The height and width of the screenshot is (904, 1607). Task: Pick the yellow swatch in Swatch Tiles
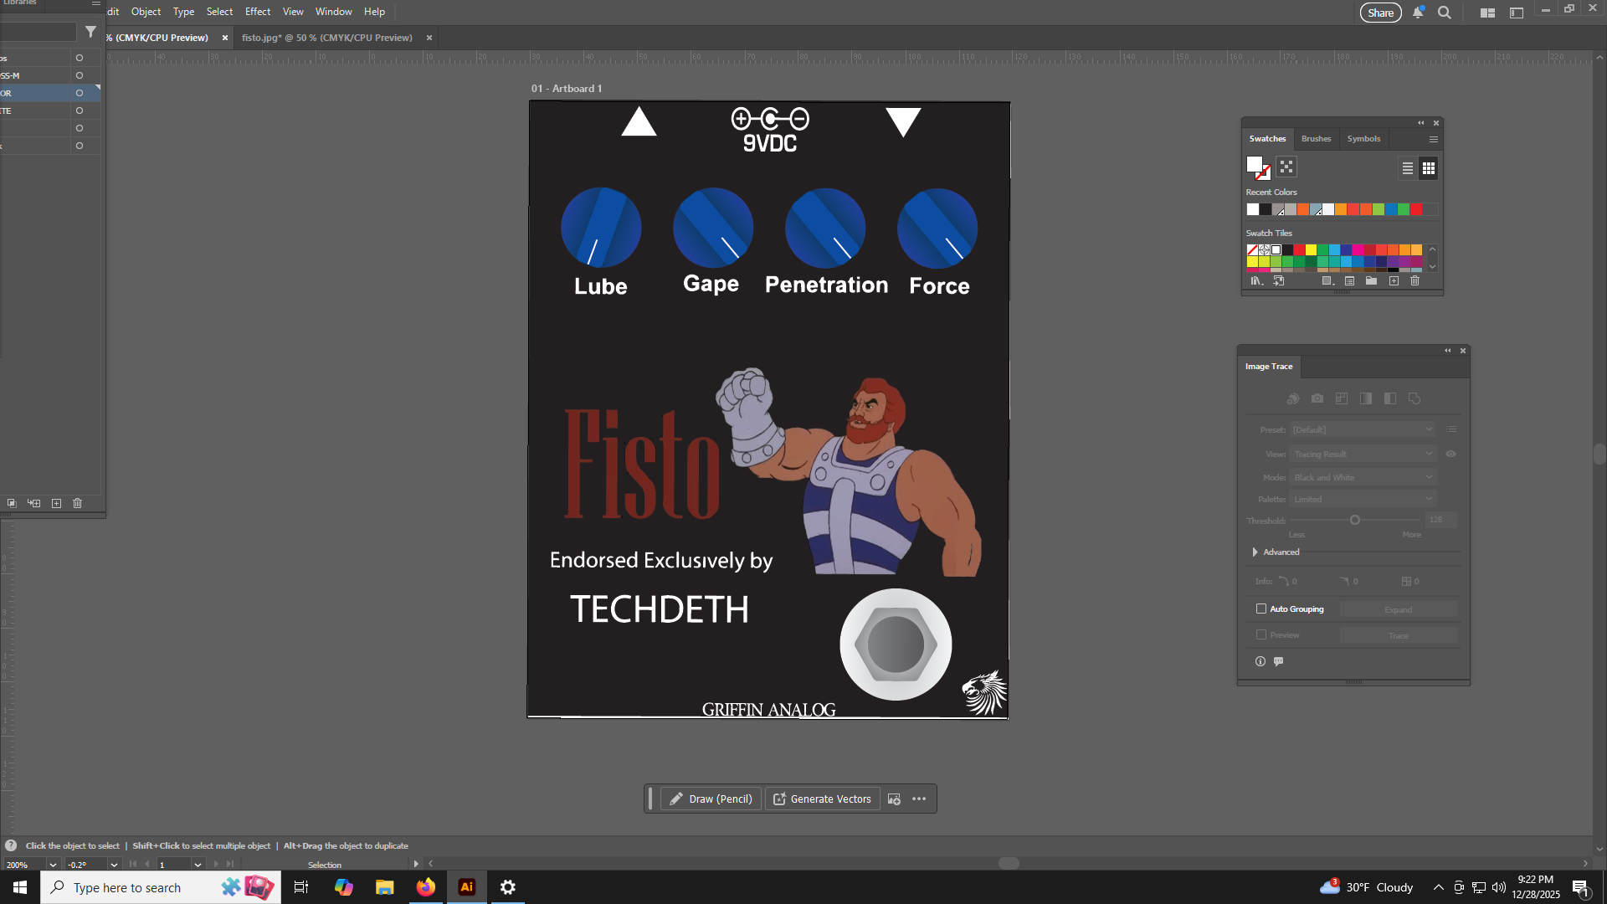(1311, 249)
